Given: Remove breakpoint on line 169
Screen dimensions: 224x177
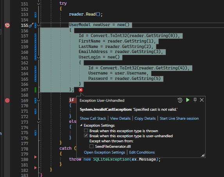Looking at the screenshot, I should click(x=7, y=101).
